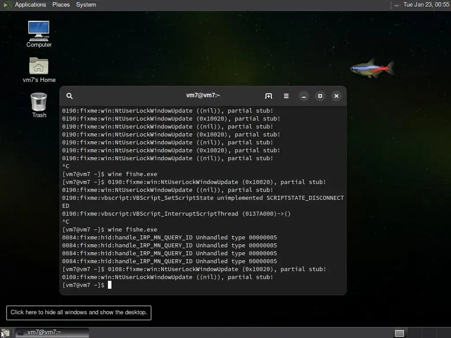The width and height of the screenshot is (451, 338).
Task: Click the show desktop button in bottom panel
Action: pyautogui.click(x=5, y=333)
